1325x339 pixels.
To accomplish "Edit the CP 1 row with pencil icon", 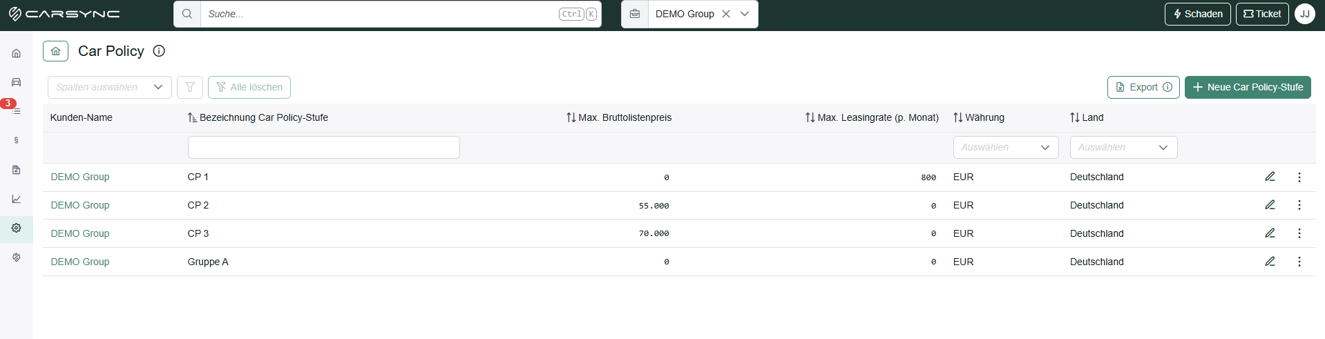I will pyautogui.click(x=1270, y=177).
